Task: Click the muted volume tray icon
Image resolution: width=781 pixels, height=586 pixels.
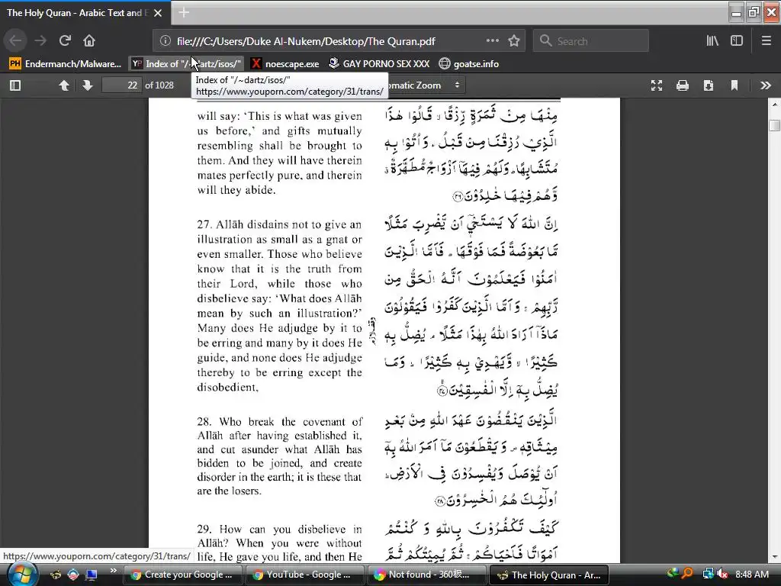Action: click(722, 574)
